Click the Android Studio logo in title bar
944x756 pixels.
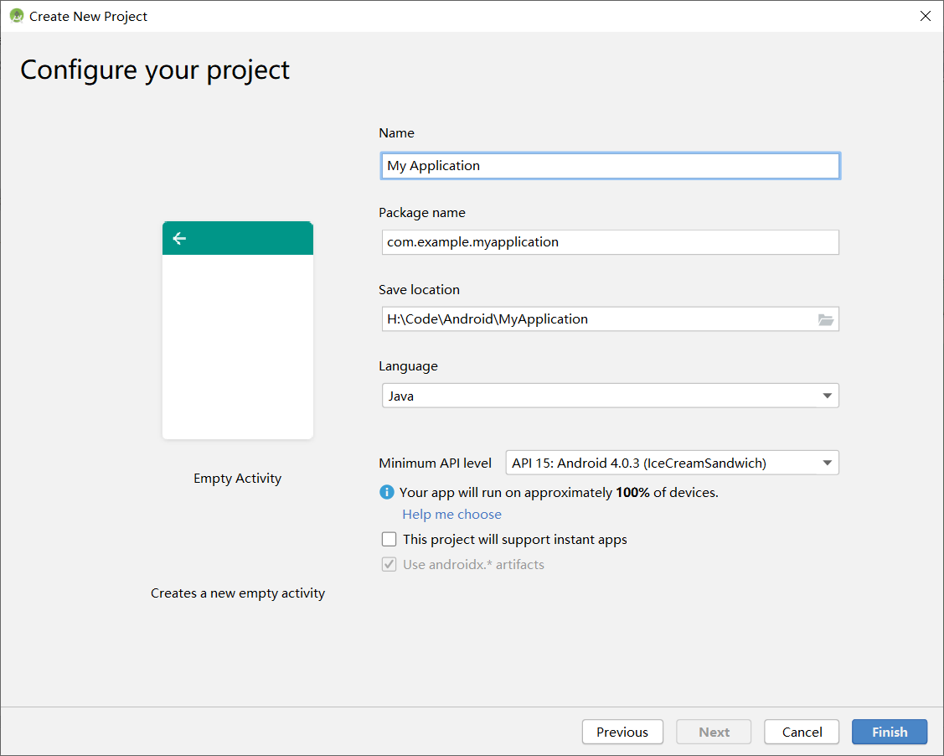coord(16,16)
